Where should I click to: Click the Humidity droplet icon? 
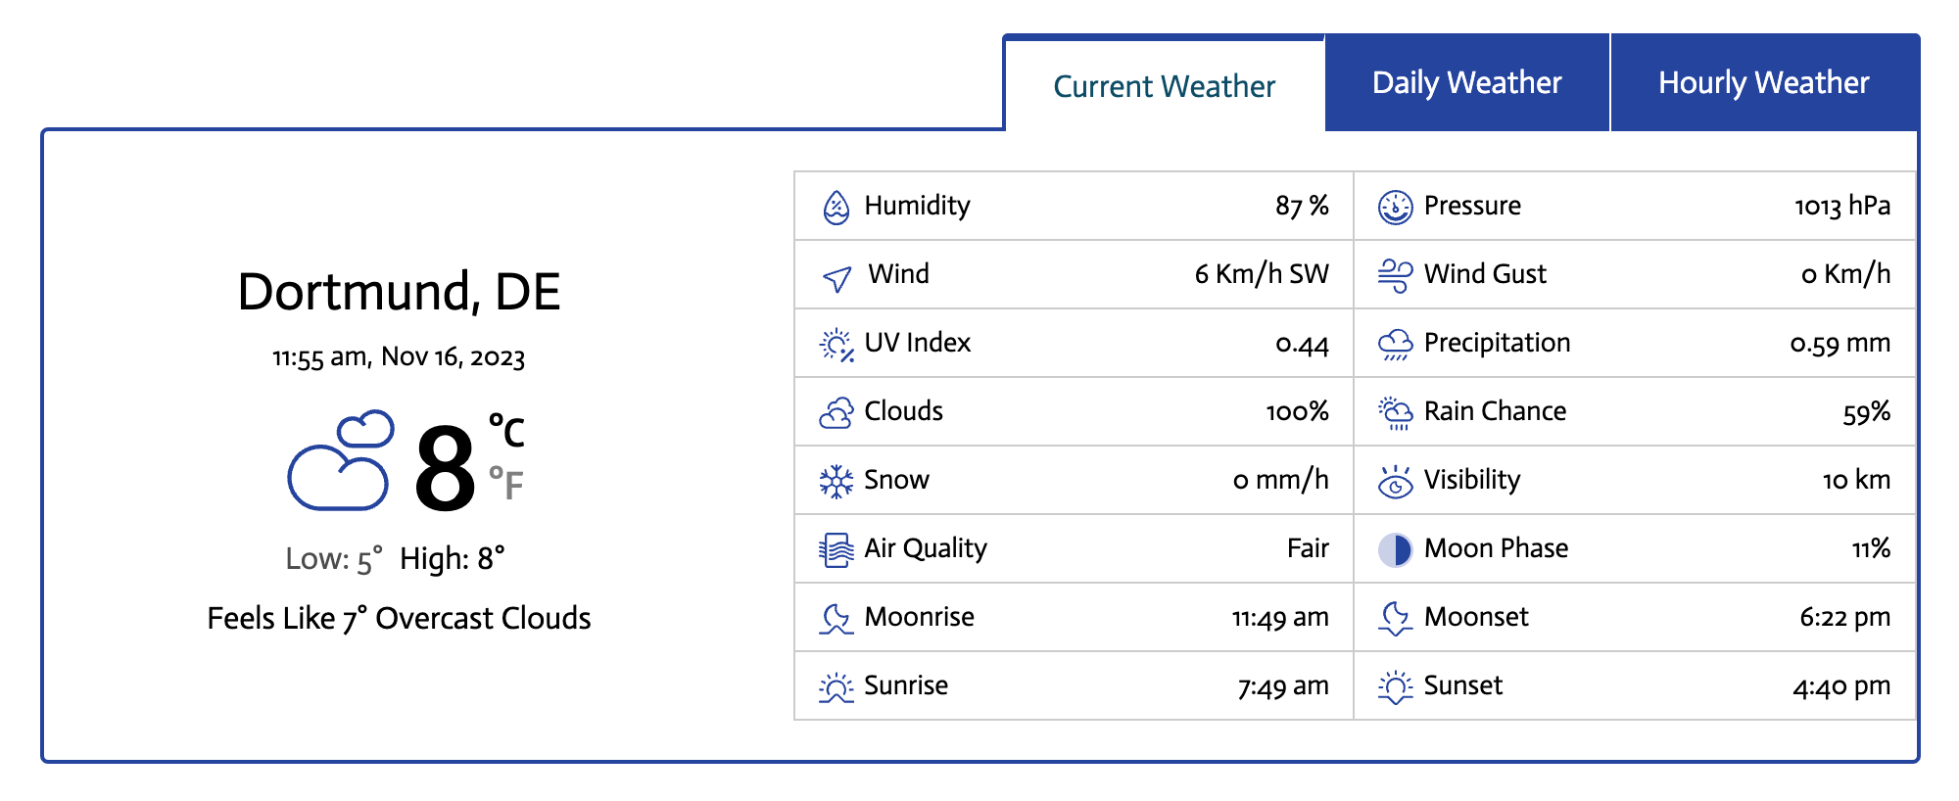[x=834, y=206]
